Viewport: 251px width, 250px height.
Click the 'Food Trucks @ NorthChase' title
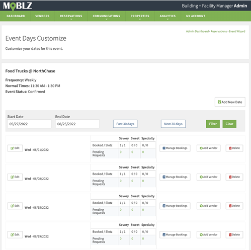point(30,71)
